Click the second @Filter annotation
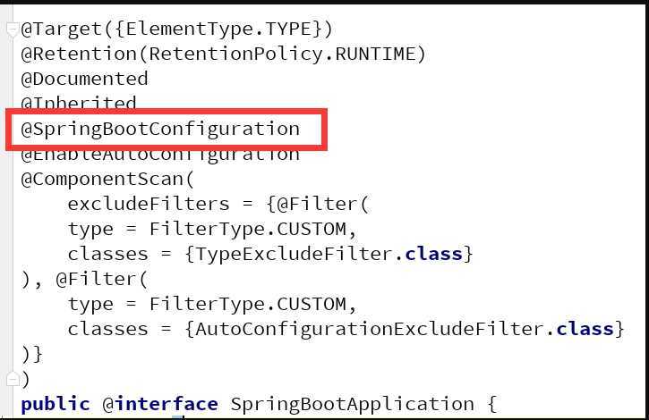 click(97, 280)
